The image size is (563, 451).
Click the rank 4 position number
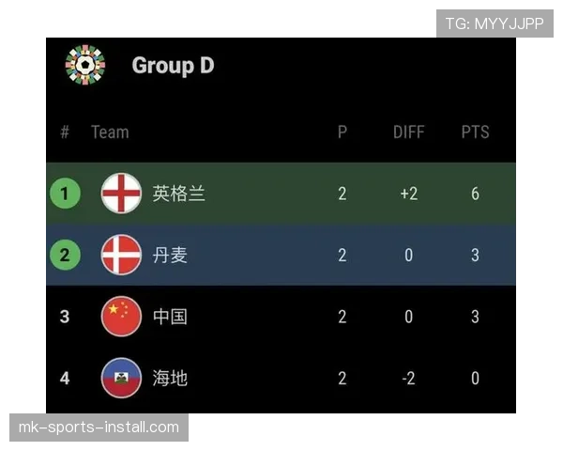65,379
